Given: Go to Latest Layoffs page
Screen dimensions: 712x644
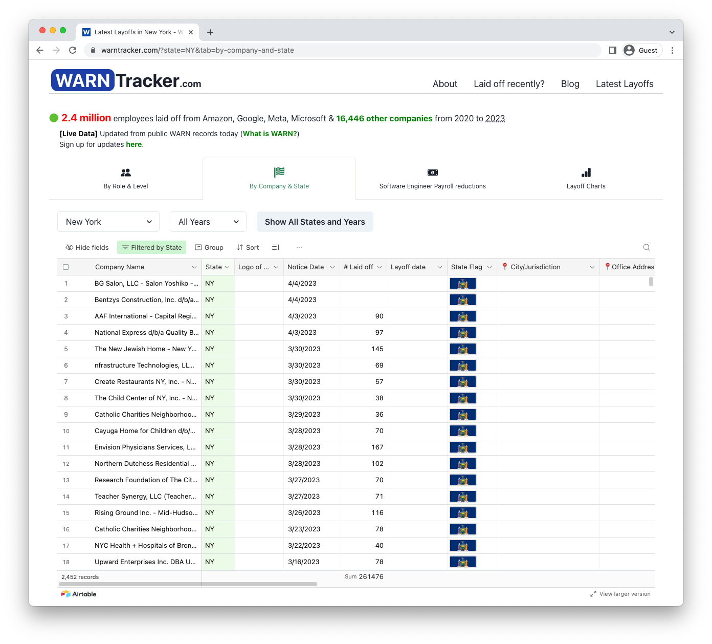Looking at the screenshot, I should click(625, 84).
